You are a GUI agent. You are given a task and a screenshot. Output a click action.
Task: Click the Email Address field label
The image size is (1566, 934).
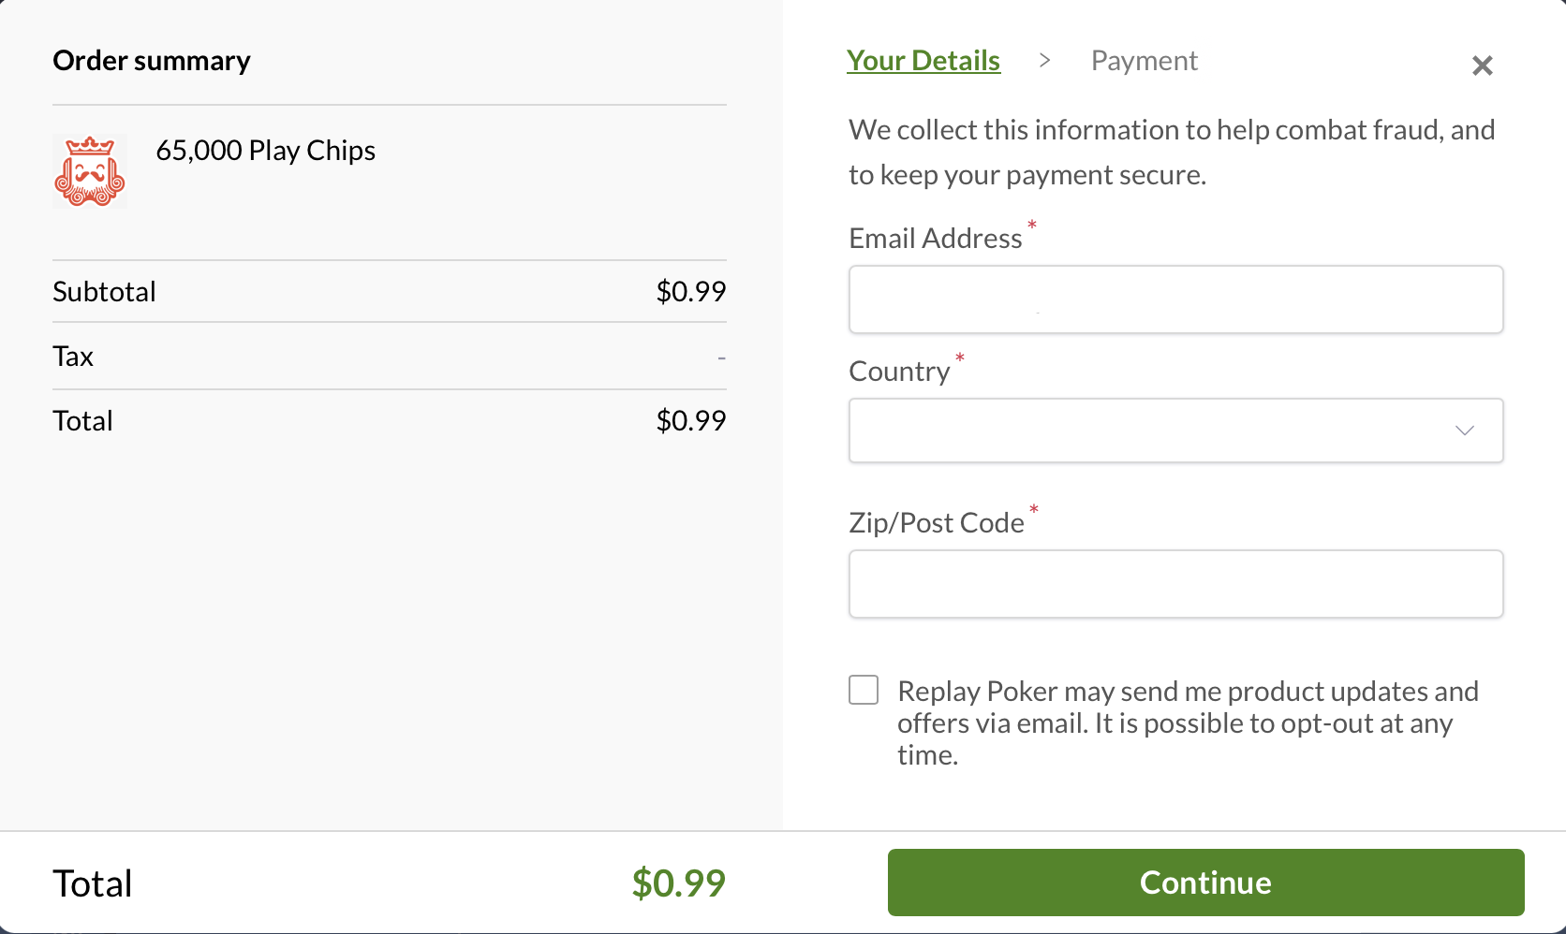[x=936, y=239]
